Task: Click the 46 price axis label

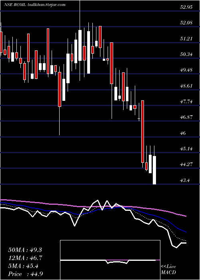Action: pyautogui.click(x=183, y=133)
